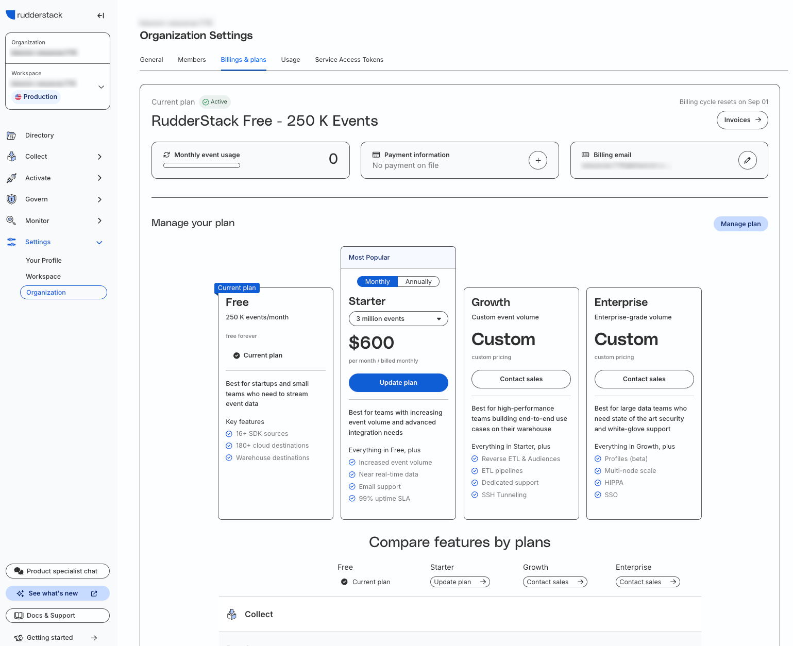Open the 3 million events dropdown
This screenshot has width=793, height=646.
(398, 319)
